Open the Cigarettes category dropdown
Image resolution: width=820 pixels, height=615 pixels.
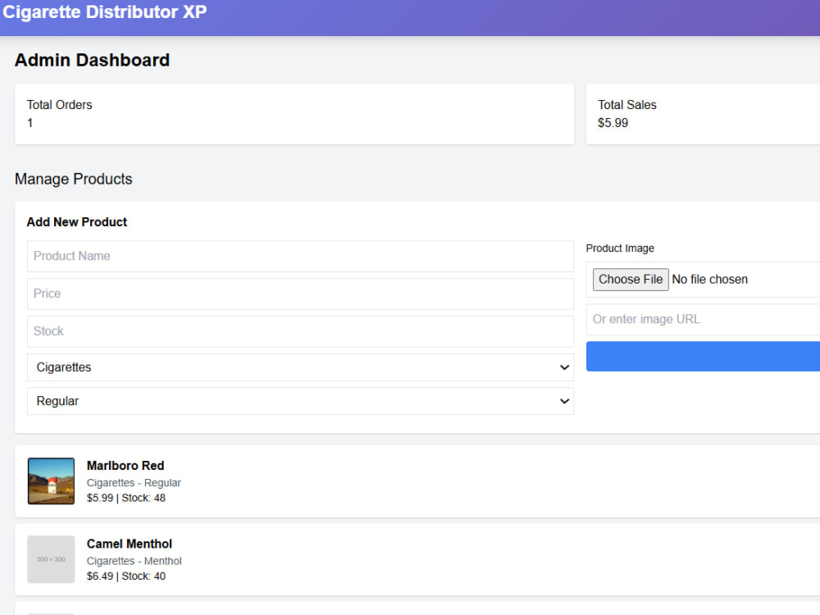tap(300, 367)
